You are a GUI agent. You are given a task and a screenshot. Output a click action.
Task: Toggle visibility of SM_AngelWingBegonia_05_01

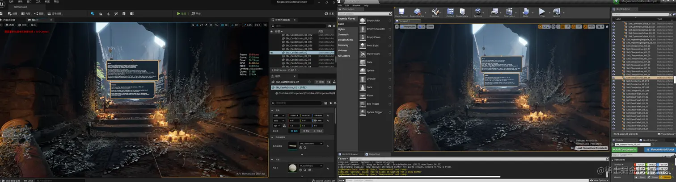coord(613,39)
